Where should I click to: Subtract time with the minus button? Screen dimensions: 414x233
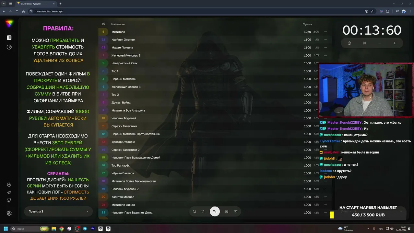coord(379,43)
